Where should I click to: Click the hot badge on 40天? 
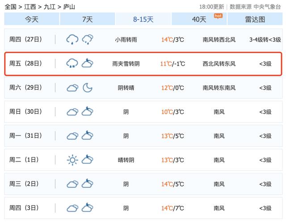[218, 16]
